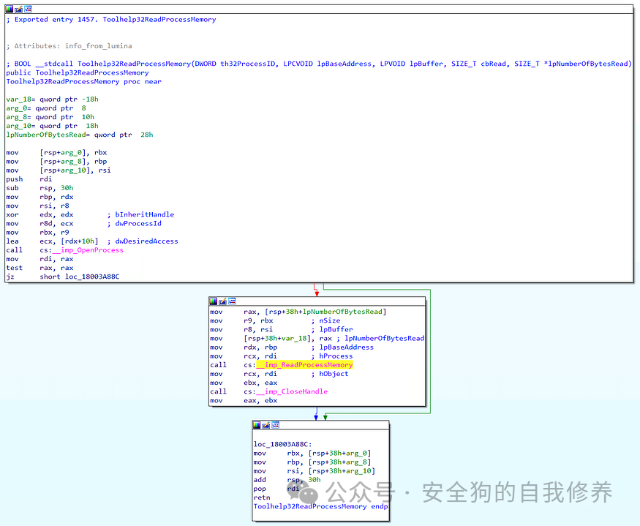640x526 pixels.
Task: Click the 'add rsp, 30h' instruction
Action: click(x=287, y=480)
